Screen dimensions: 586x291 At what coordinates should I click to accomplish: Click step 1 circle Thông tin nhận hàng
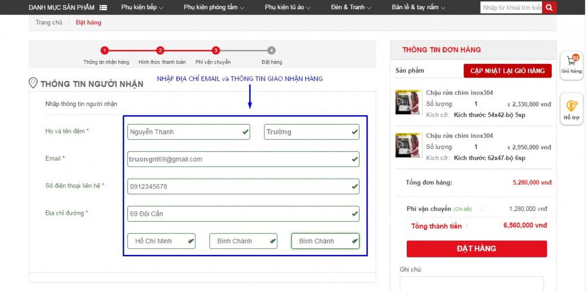point(105,50)
